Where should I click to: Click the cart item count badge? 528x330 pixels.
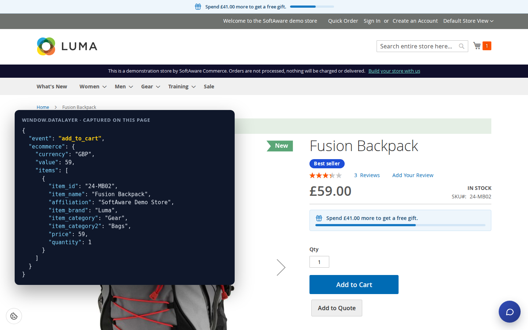pyautogui.click(x=487, y=46)
